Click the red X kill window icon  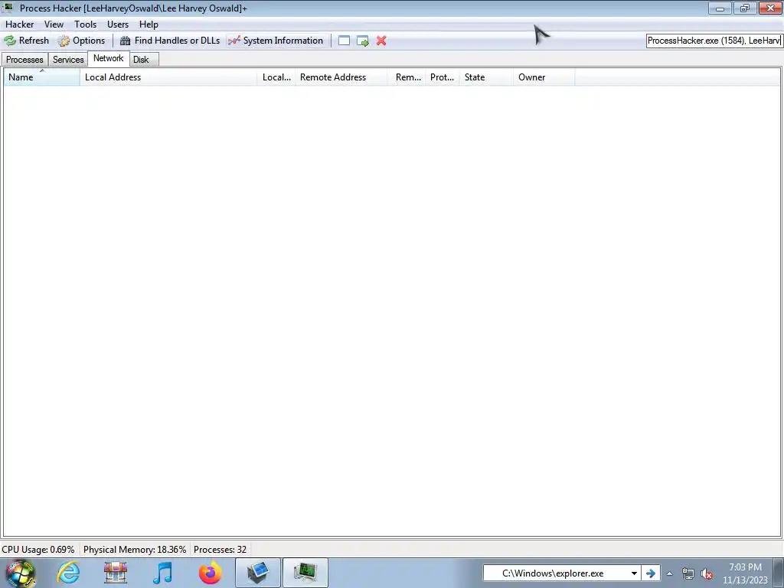click(x=381, y=41)
